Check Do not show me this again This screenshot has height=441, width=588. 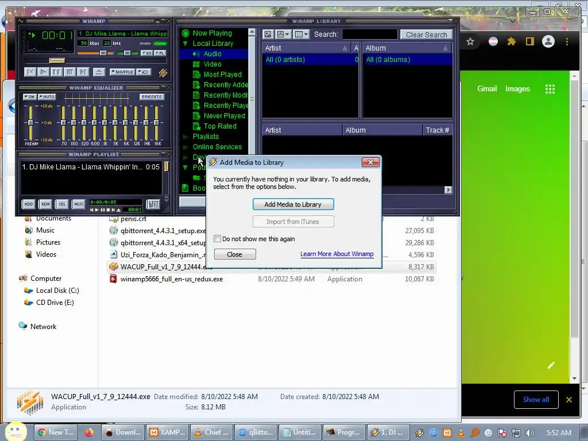pyautogui.click(x=218, y=239)
